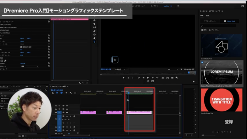Toggle nest sequence insert mode icon
247x139 pixels.
[53, 93]
